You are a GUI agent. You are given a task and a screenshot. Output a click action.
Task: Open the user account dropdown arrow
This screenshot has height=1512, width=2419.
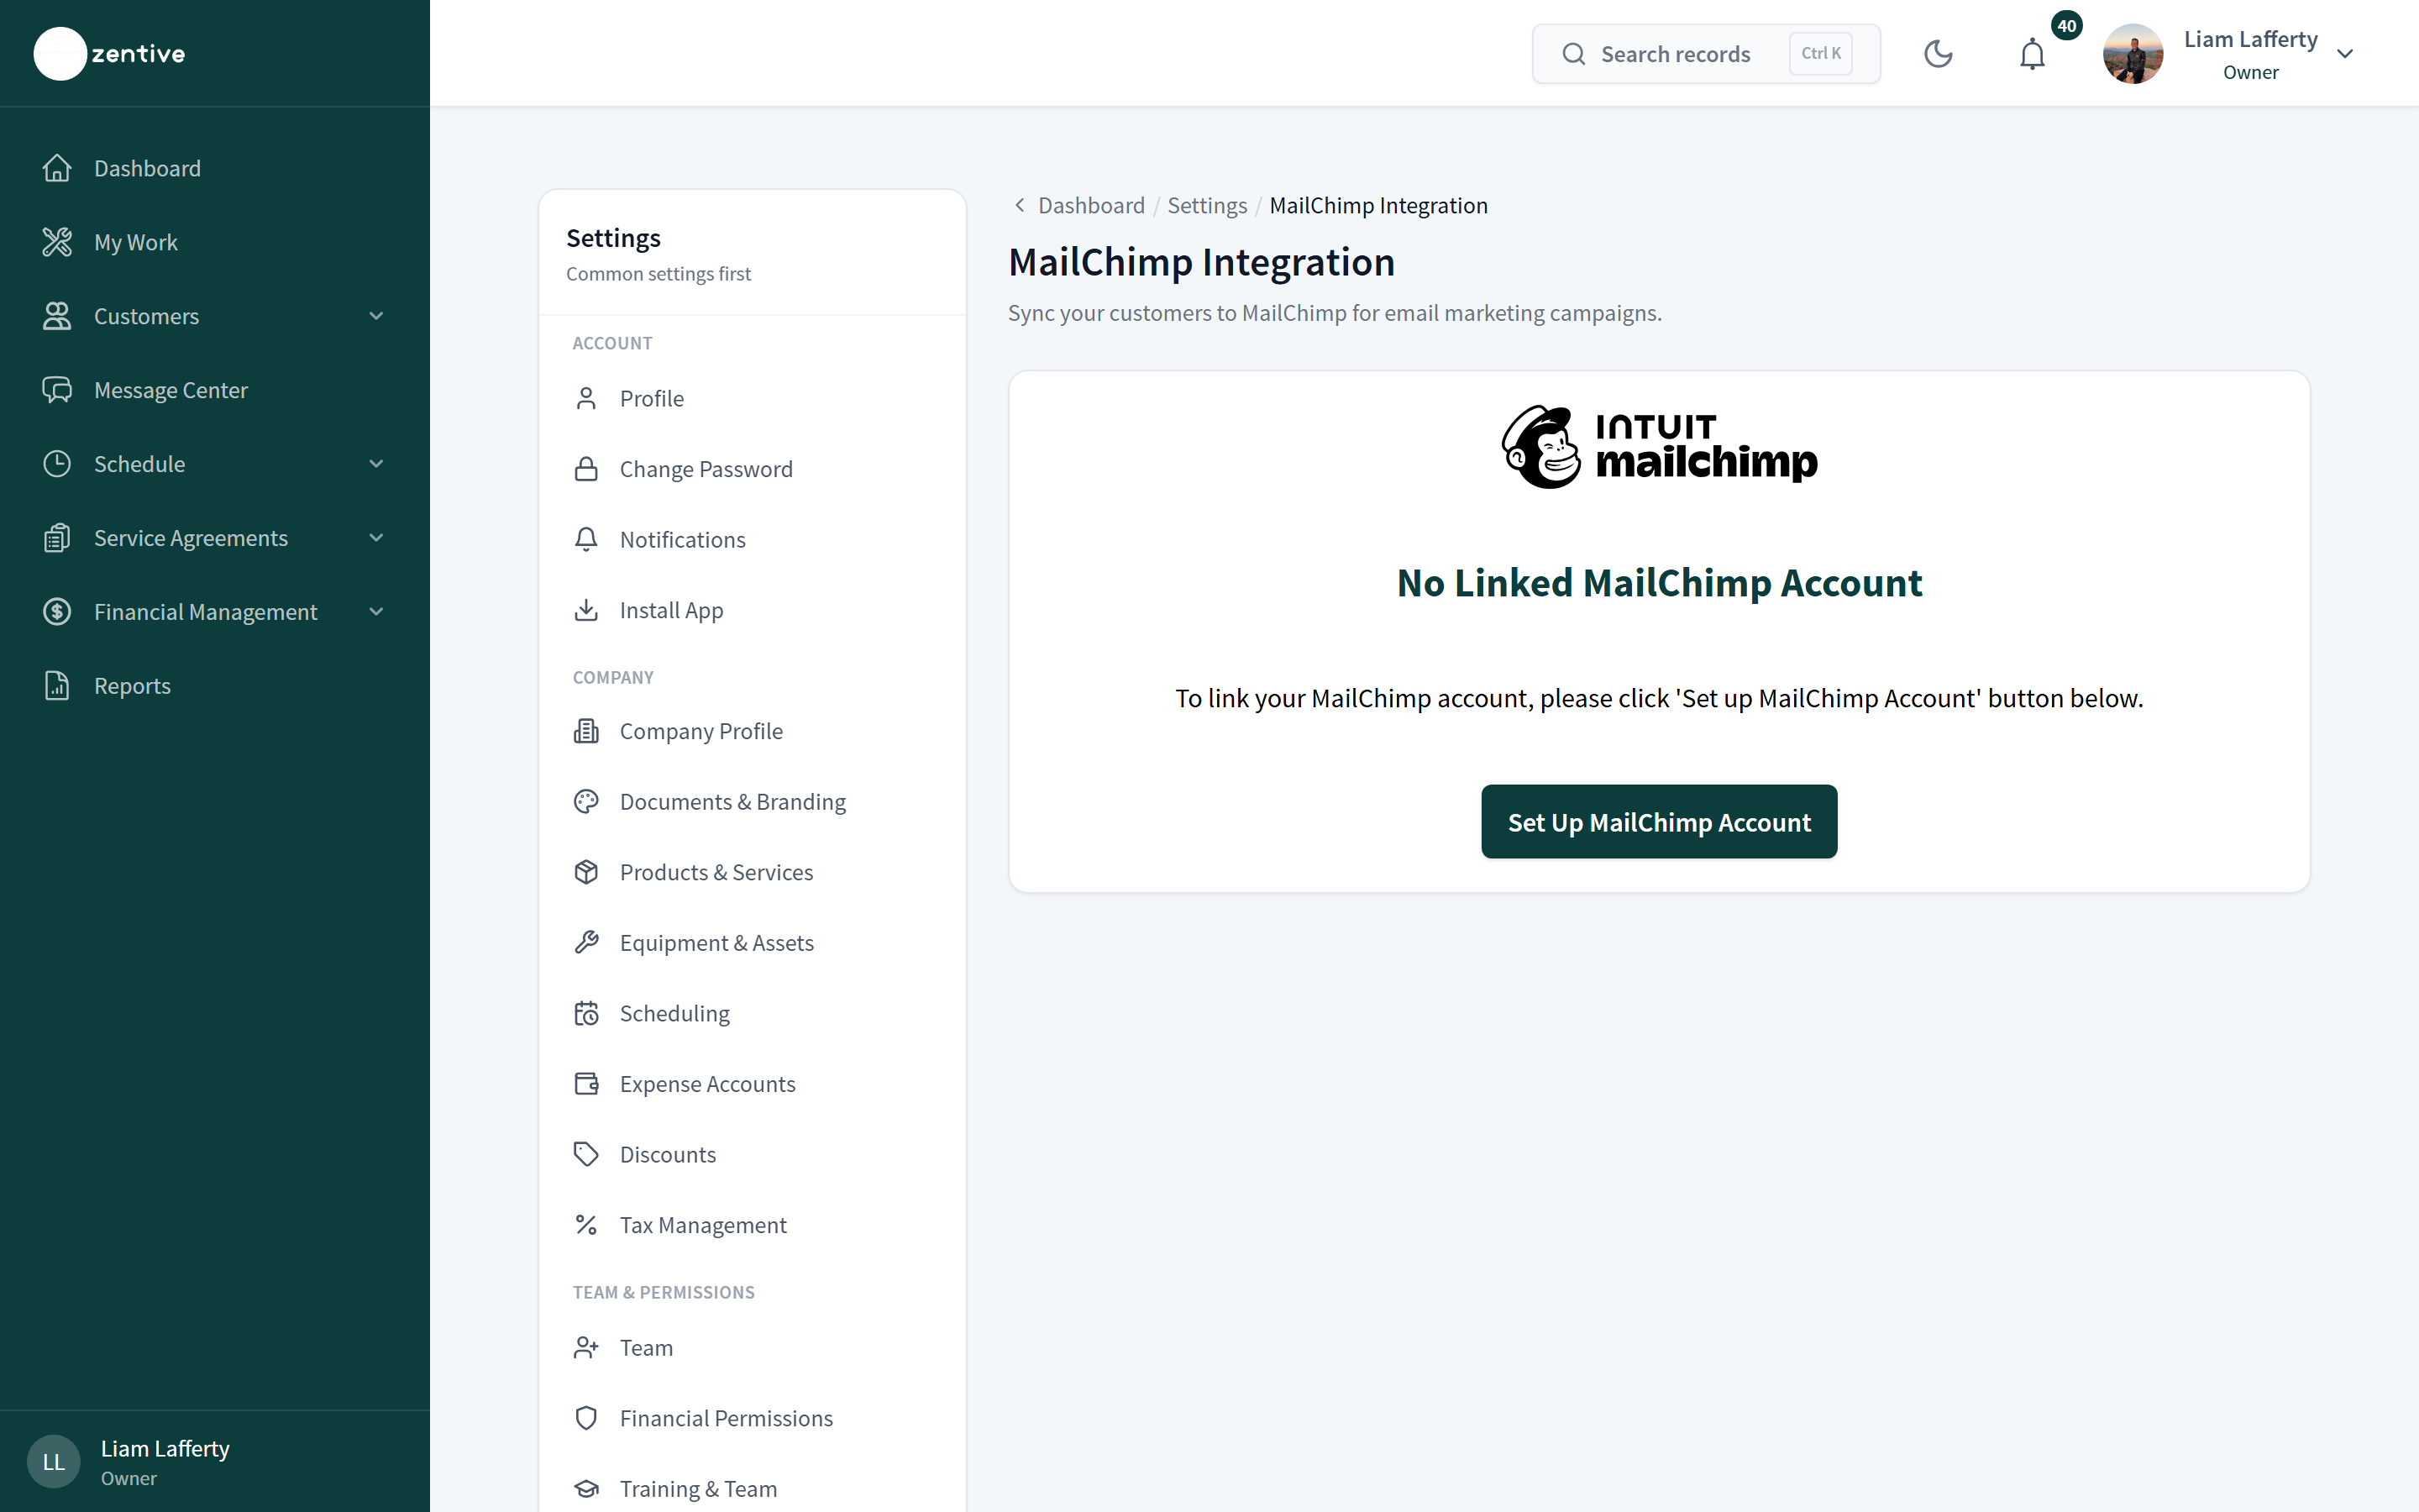pyautogui.click(x=2345, y=54)
